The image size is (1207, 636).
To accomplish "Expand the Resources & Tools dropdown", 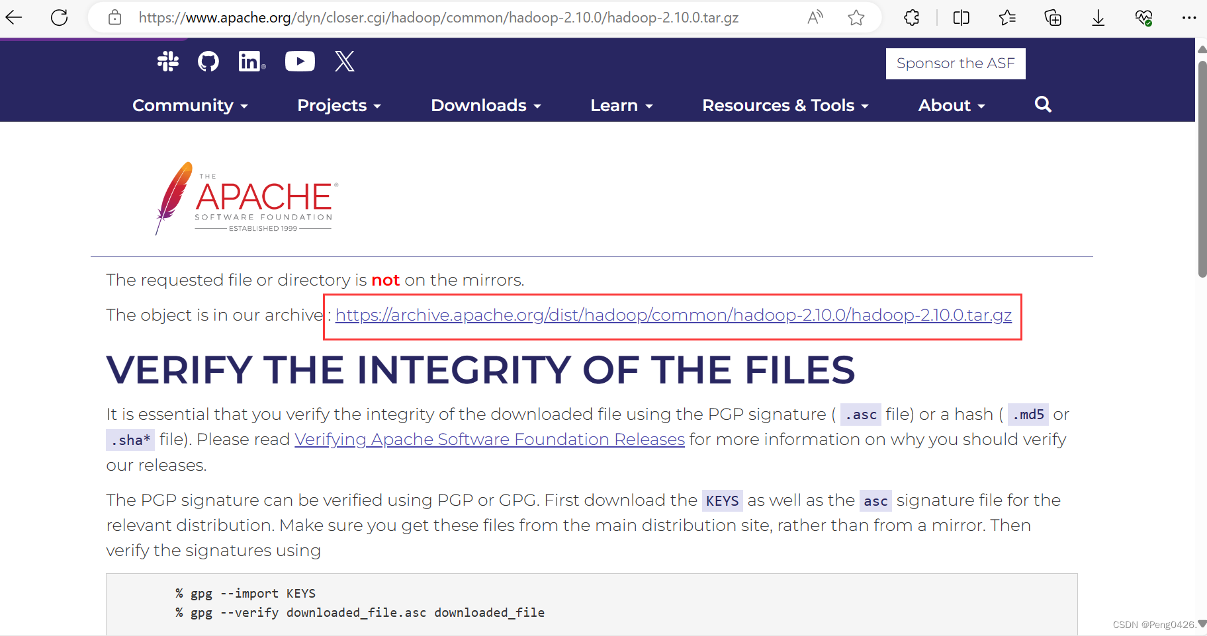I will point(785,105).
